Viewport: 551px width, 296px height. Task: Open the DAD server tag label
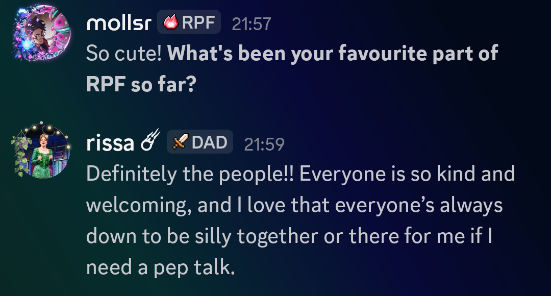(209, 142)
